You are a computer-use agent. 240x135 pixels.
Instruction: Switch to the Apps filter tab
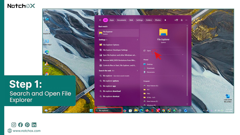pyautogui.click(x=112, y=20)
